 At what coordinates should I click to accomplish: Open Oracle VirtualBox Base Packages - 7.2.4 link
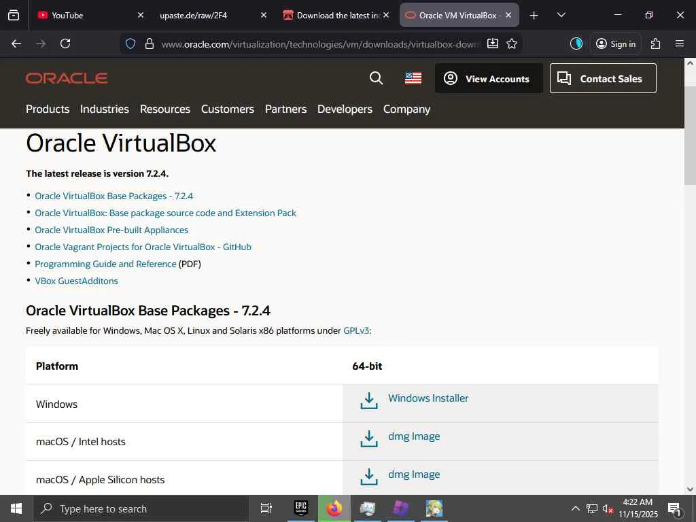click(114, 196)
